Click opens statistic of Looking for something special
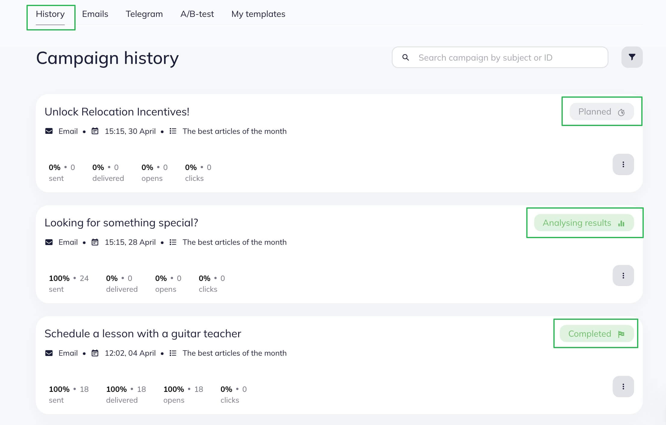Viewport: 666px width, 425px height. (168, 283)
